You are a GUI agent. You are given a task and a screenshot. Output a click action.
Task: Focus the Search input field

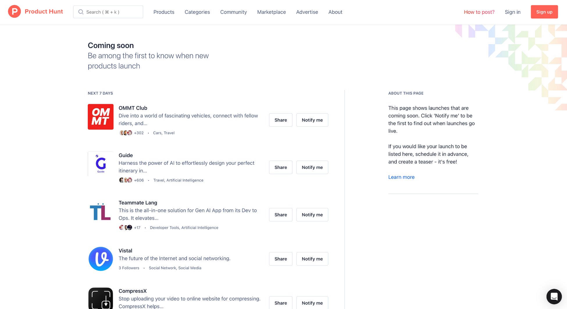[x=108, y=12]
